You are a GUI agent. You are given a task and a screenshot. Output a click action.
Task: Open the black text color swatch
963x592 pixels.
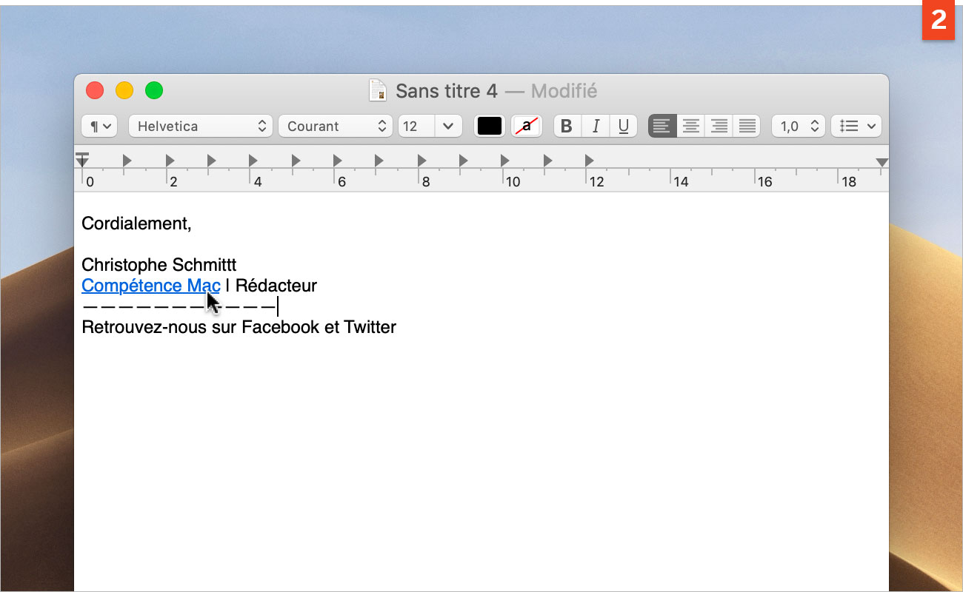(x=490, y=126)
